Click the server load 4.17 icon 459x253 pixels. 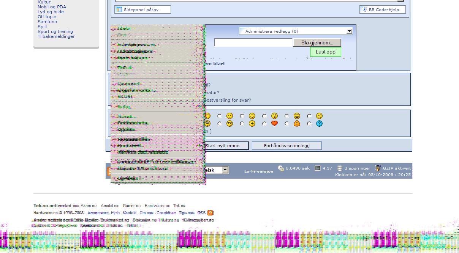tap(318, 168)
